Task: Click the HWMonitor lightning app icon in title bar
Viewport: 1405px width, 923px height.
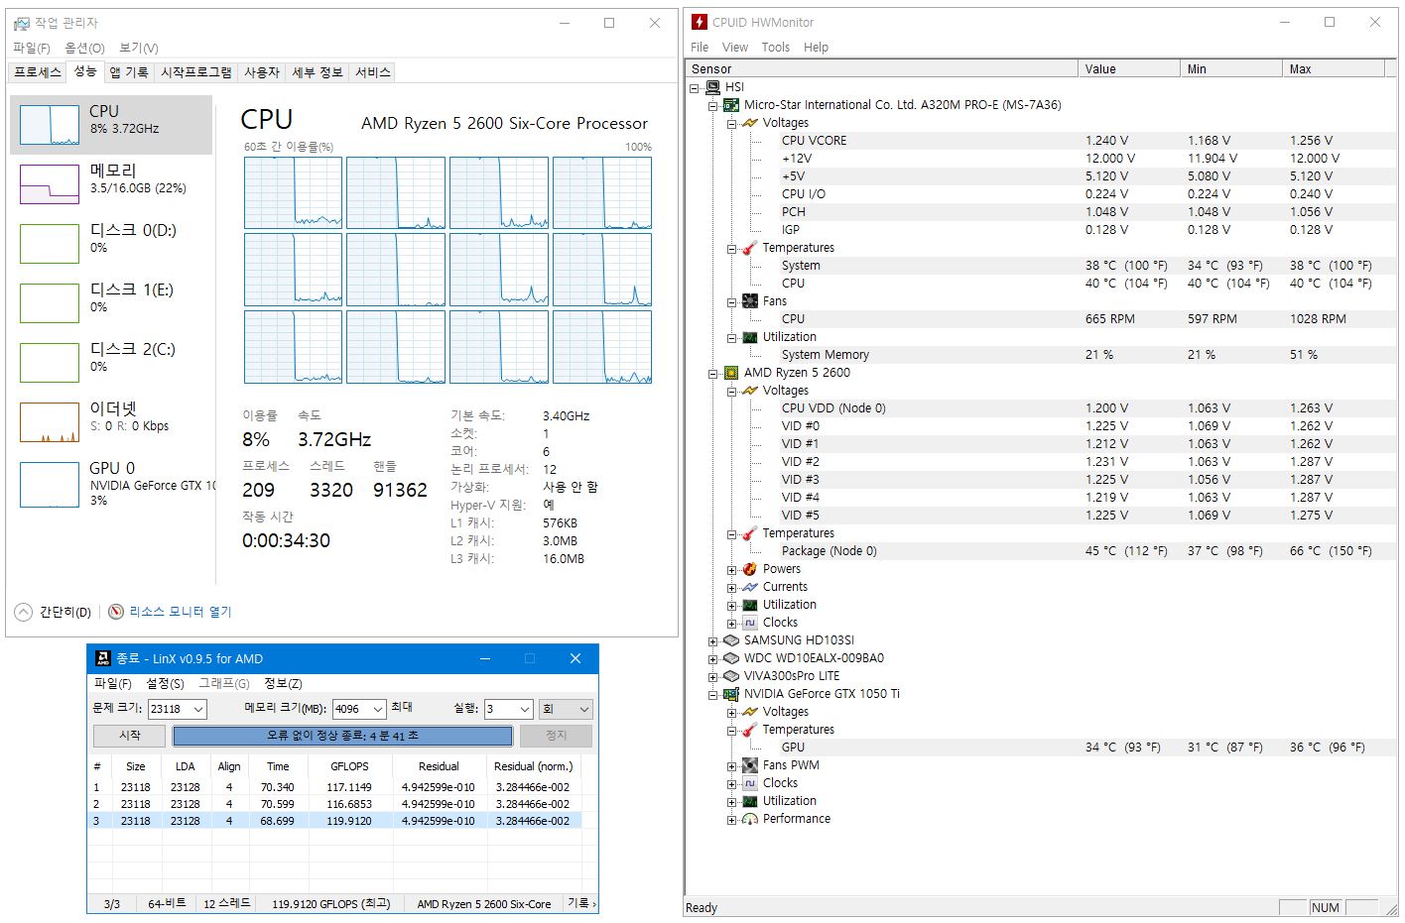Action: click(x=700, y=22)
